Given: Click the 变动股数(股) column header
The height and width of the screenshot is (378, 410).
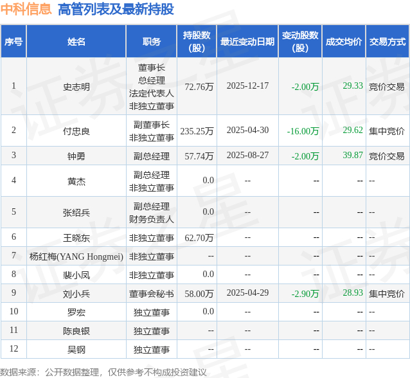Looking at the screenshot, I should click(300, 42).
